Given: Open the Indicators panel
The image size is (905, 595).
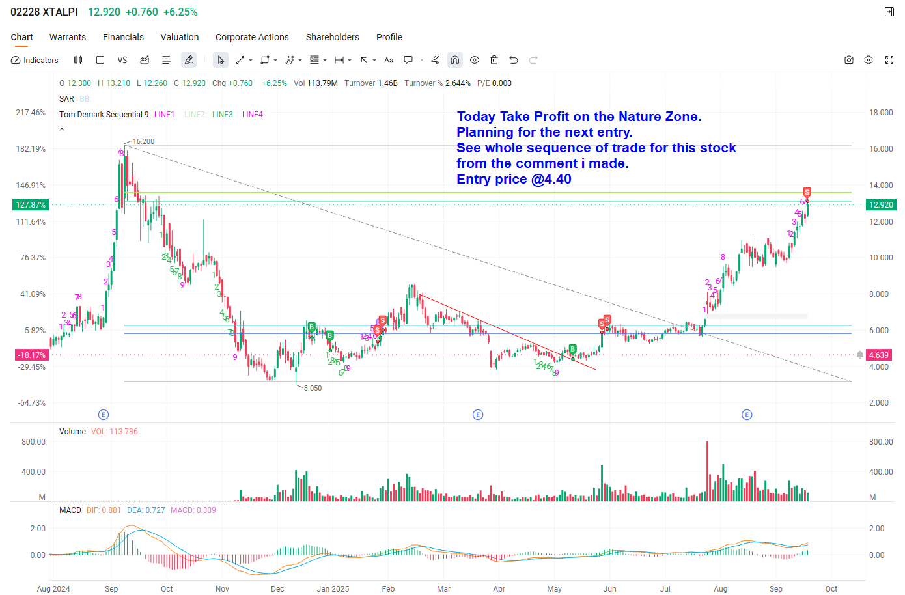Looking at the screenshot, I should coord(35,60).
